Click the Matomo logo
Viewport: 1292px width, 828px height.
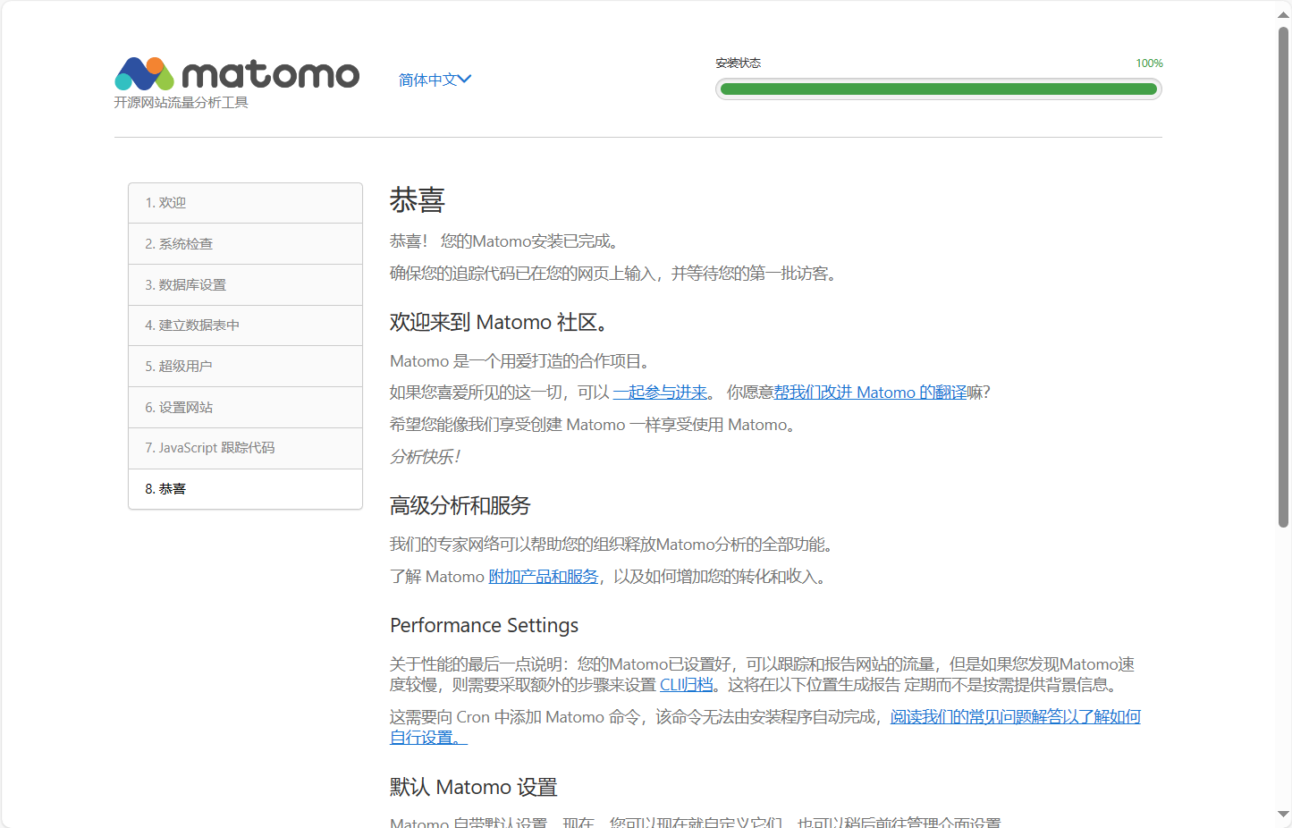[237, 74]
